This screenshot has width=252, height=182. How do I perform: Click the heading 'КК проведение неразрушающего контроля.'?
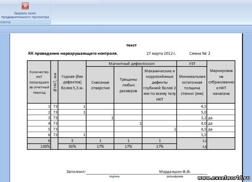[73, 54]
